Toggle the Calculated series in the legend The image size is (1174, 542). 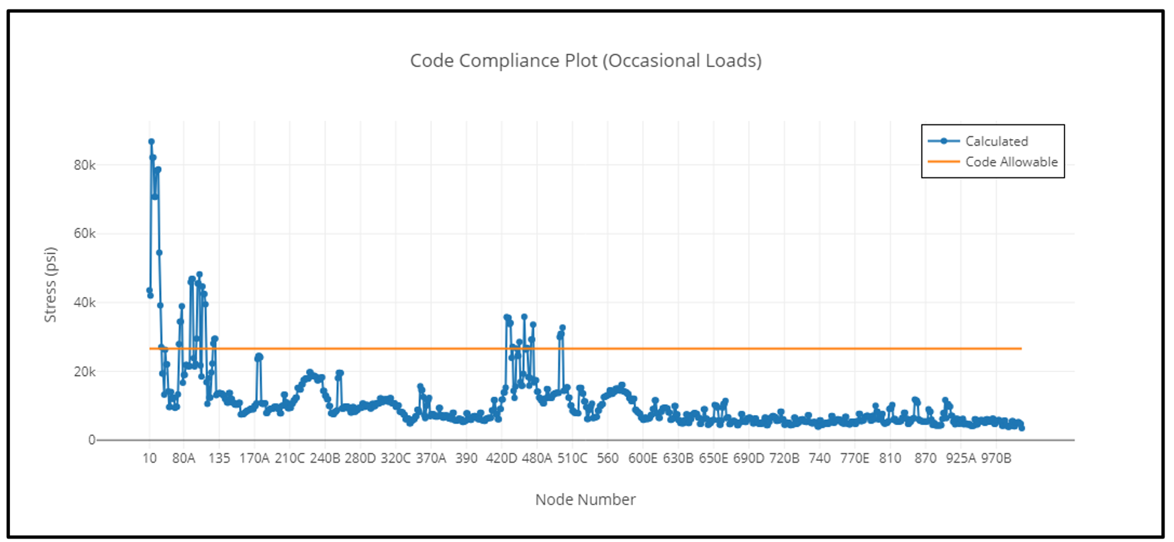(996, 141)
